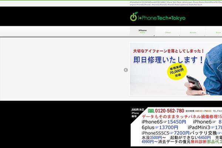Click the iPhone5S5C5 7200円 price
The image size is (222, 148).
pos(165,133)
